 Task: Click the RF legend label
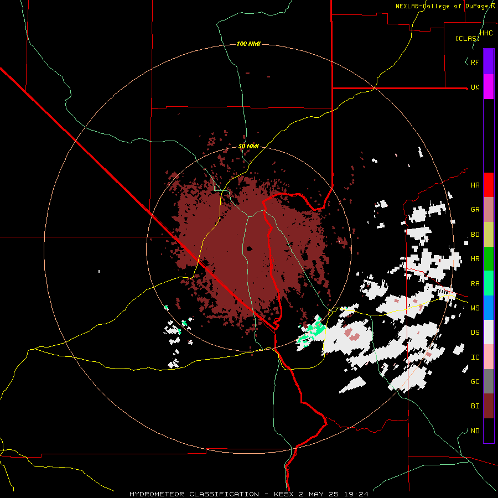(x=475, y=62)
